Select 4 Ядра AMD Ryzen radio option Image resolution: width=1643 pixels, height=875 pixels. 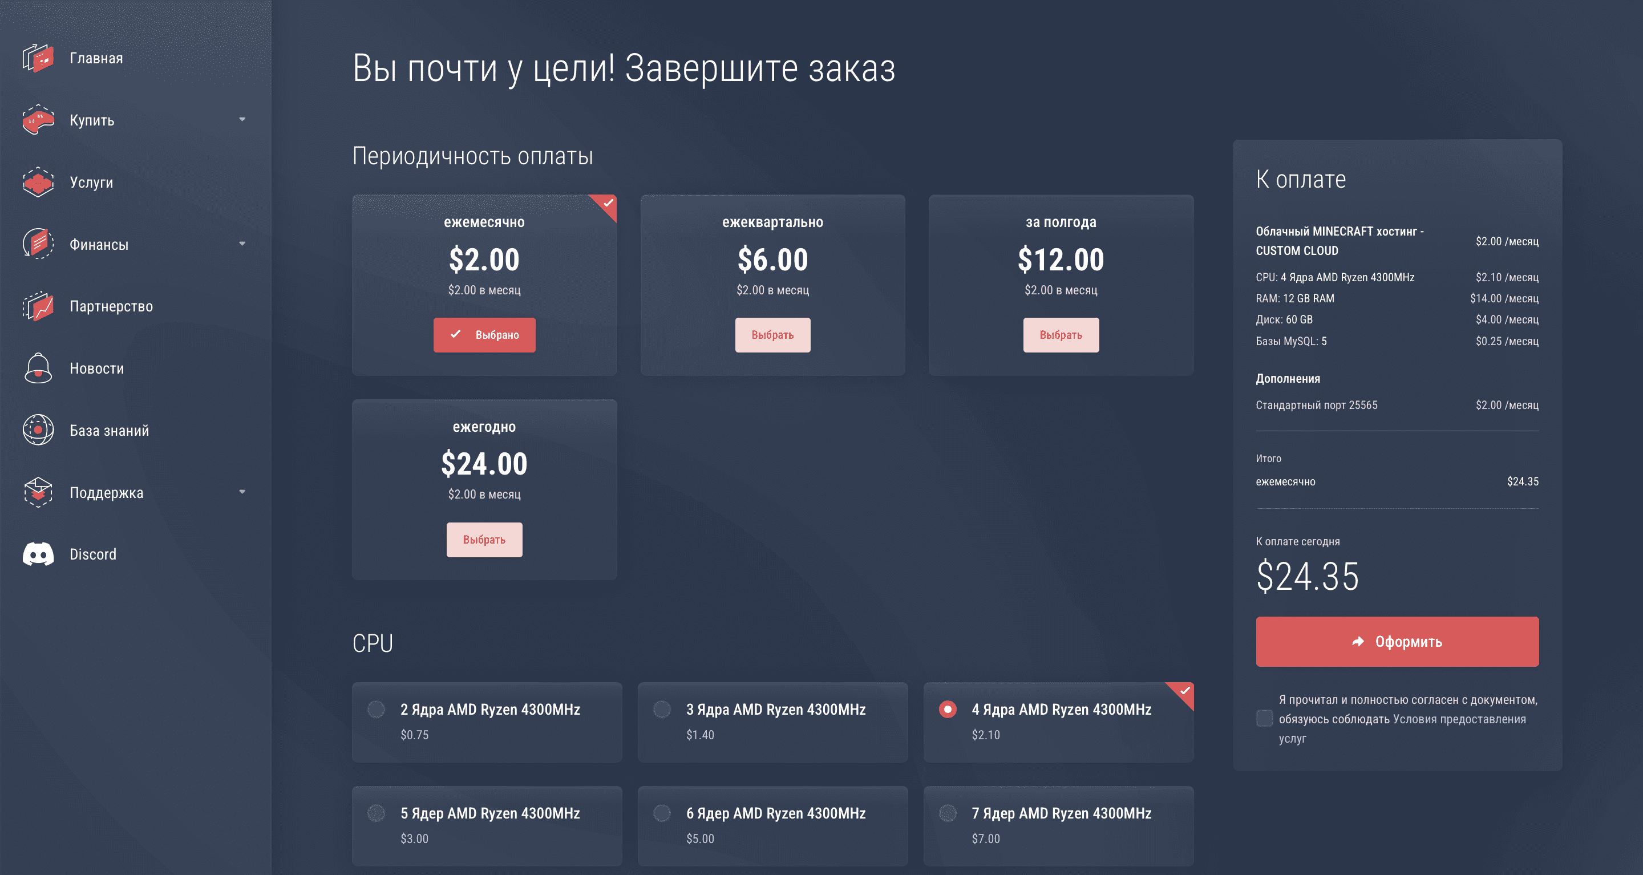[948, 709]
